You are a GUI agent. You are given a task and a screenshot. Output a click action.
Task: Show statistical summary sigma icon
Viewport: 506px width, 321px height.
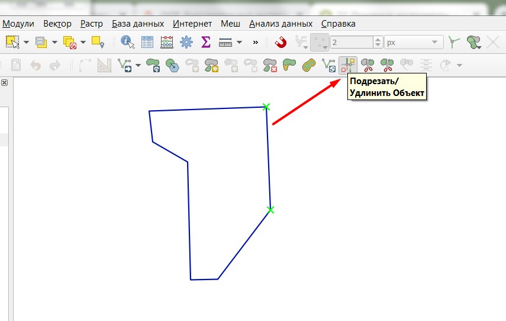pyautogui.click(x=205, y=42)
